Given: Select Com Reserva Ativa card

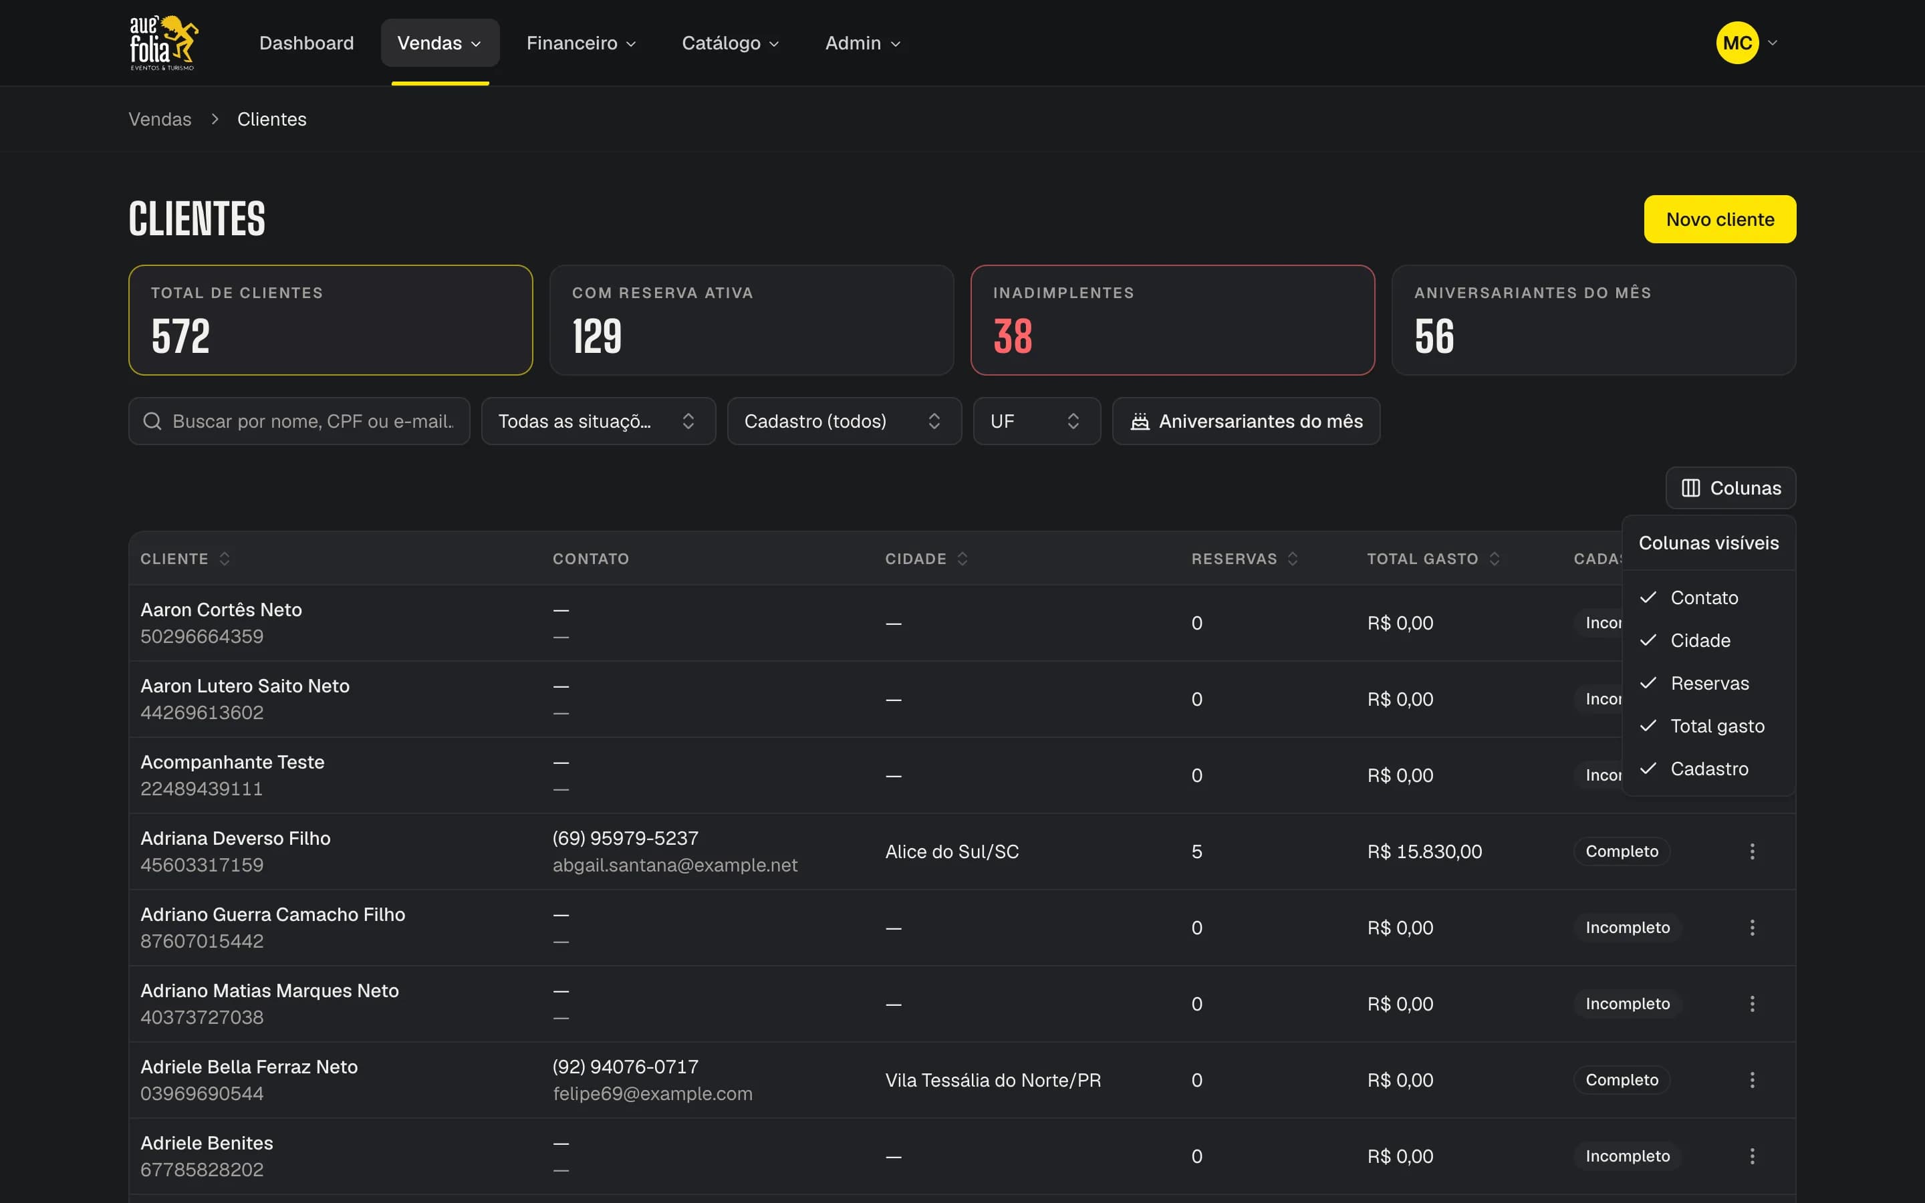Looking at the screenshot, I should [x=751, y=320].
